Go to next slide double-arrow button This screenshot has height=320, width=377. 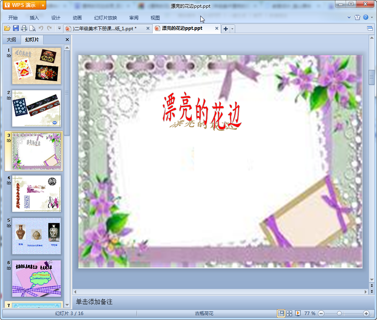point(372,291)
